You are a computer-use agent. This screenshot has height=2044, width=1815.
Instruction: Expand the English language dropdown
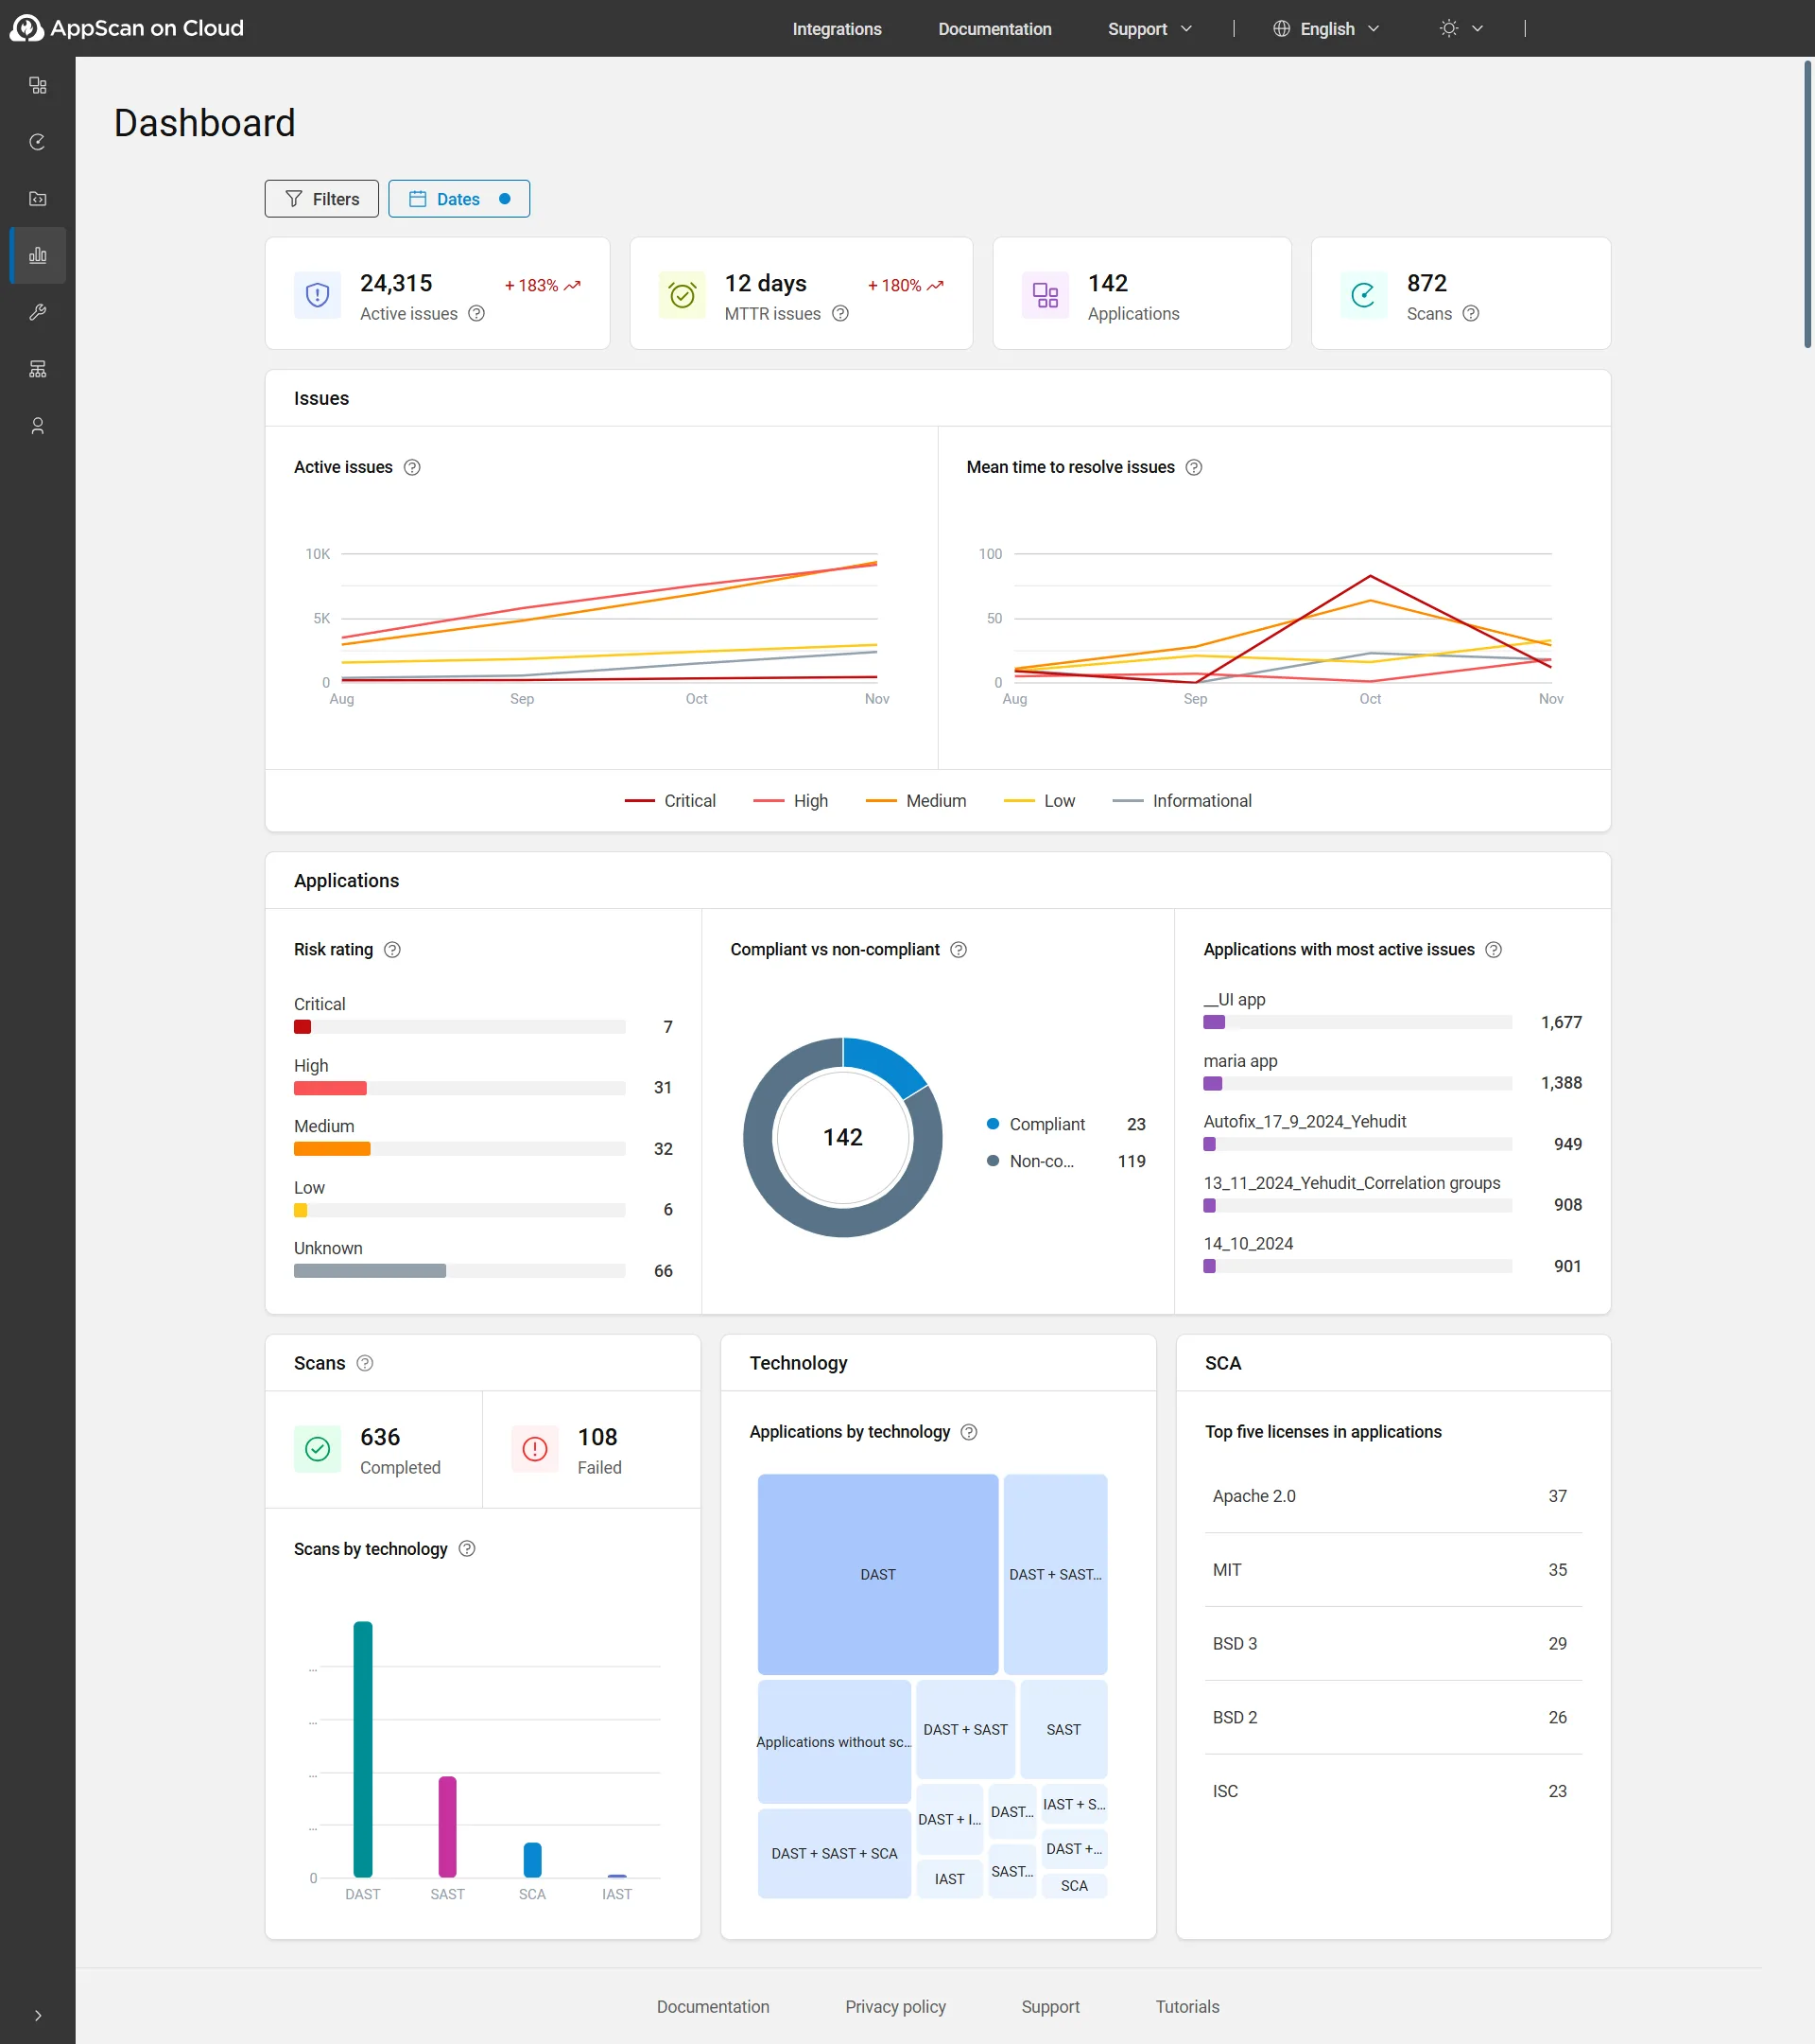1326,28
